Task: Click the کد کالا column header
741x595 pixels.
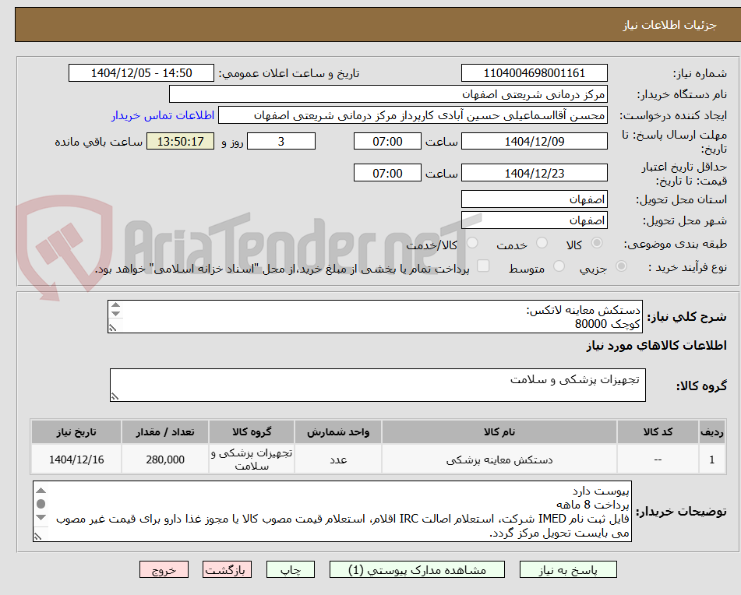Action: [658, 432]
